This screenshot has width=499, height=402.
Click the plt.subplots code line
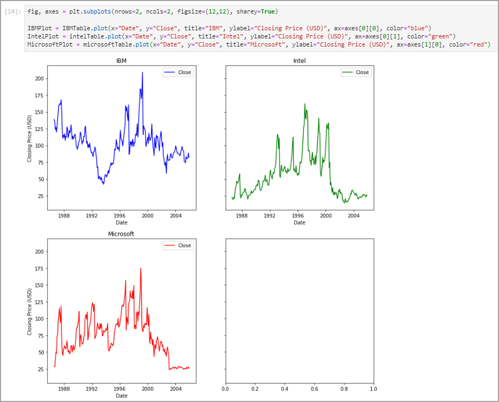pos(153,12)
